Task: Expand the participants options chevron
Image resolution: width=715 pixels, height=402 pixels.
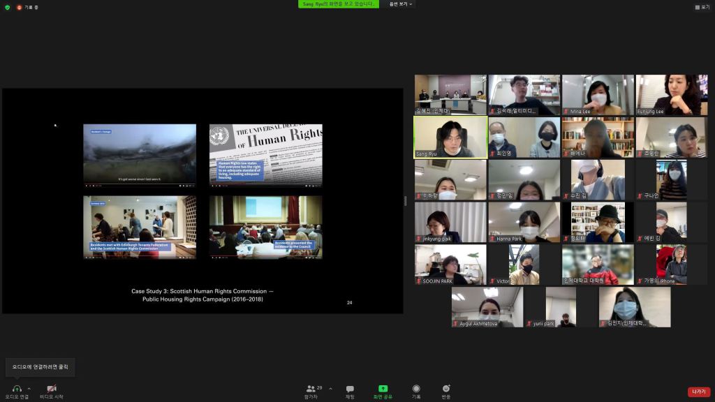Action: tap(330, 389)
